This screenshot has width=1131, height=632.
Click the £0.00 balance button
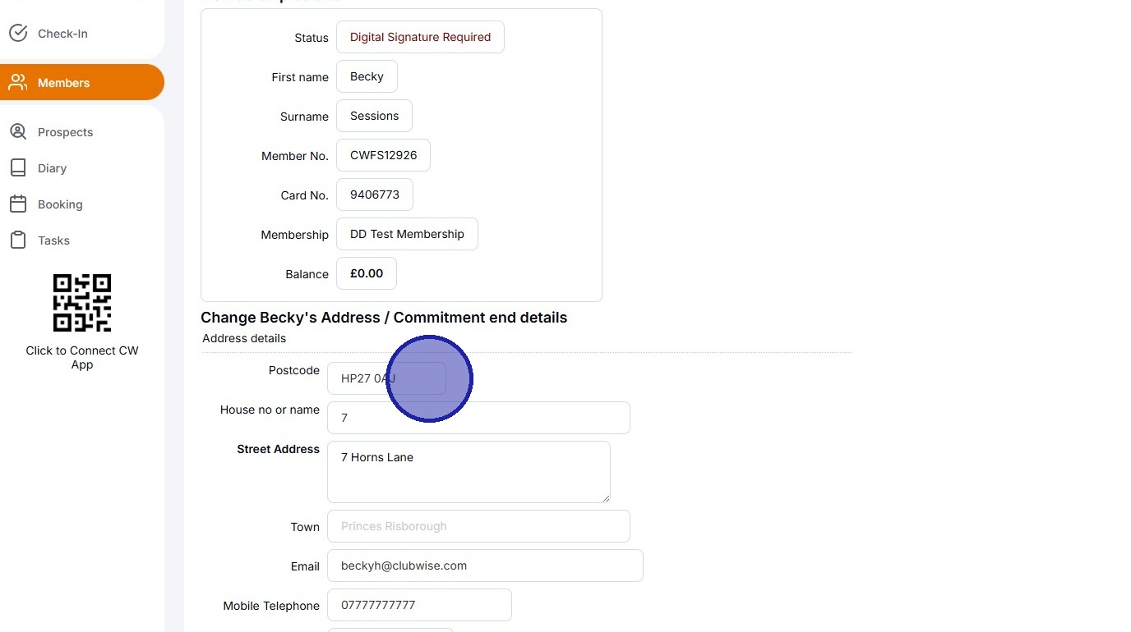366,273
